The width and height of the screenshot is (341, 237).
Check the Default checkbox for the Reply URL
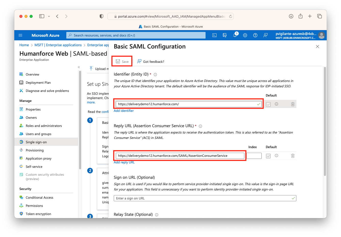(268, 156)
